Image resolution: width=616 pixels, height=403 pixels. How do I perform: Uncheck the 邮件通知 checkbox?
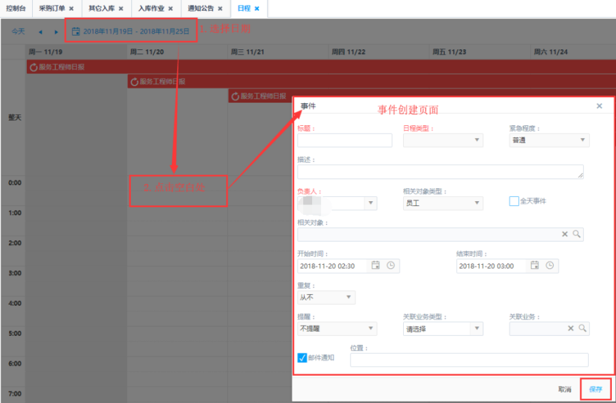tap(303, 358)
